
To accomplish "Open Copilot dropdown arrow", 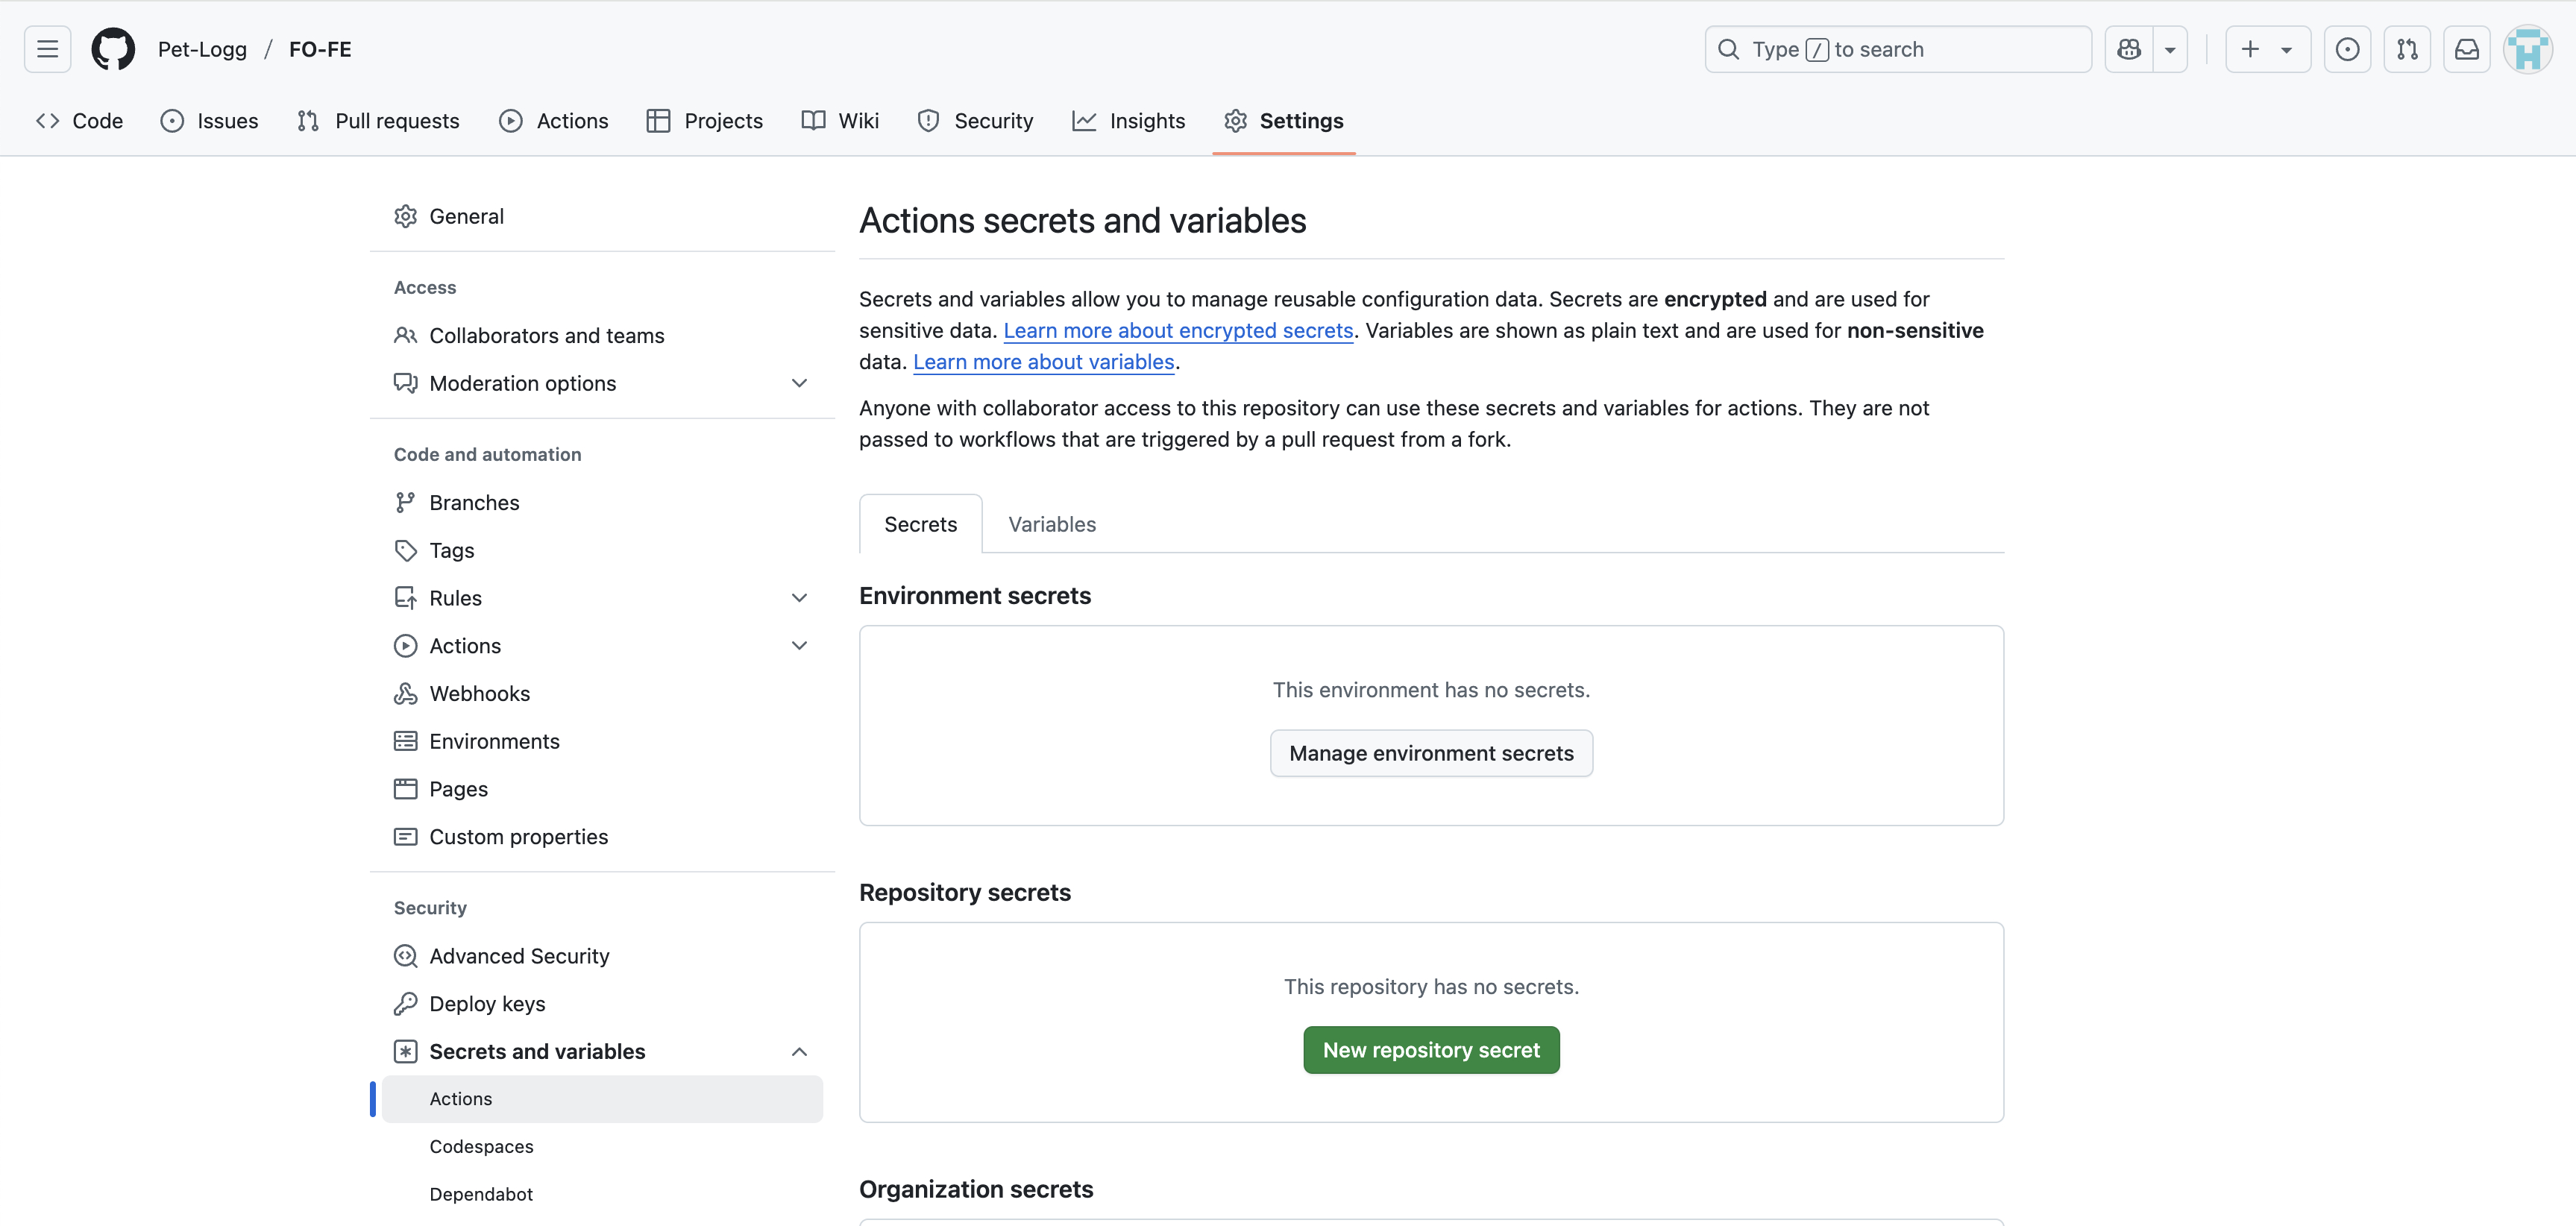I will pos(2170,49).
